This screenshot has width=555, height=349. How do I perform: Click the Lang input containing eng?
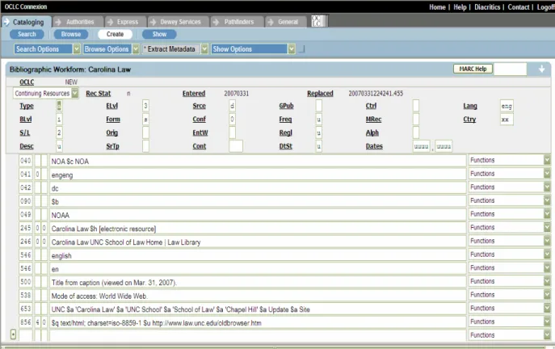pyautogui.click(x=507, y=106)
